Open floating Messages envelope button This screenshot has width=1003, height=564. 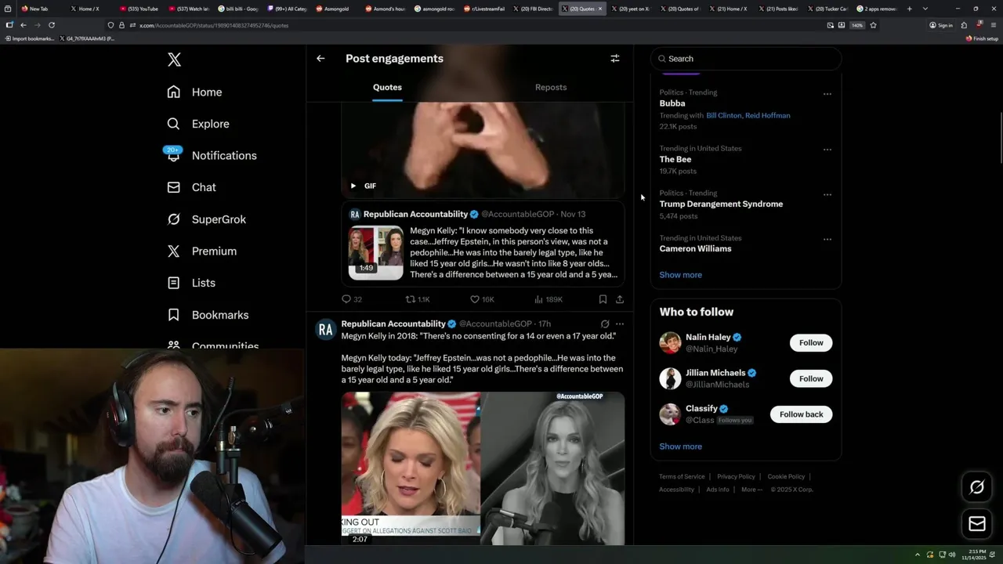point(976,524)
